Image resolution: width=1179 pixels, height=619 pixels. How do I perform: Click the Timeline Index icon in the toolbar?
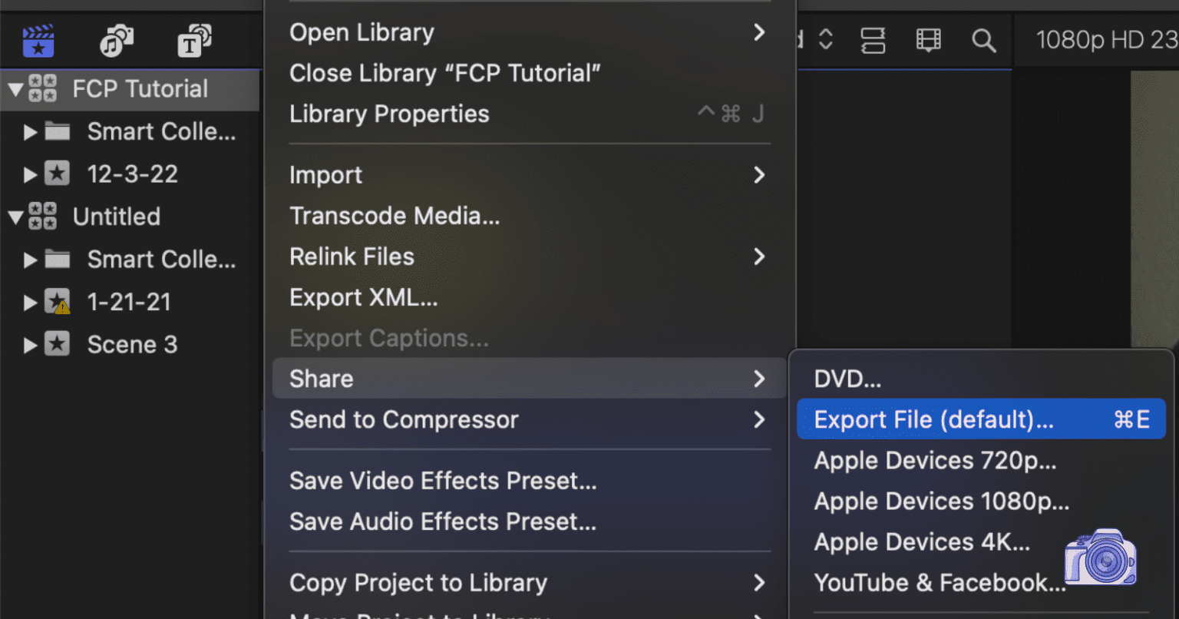pyautogui.click(x=873, y=40)
